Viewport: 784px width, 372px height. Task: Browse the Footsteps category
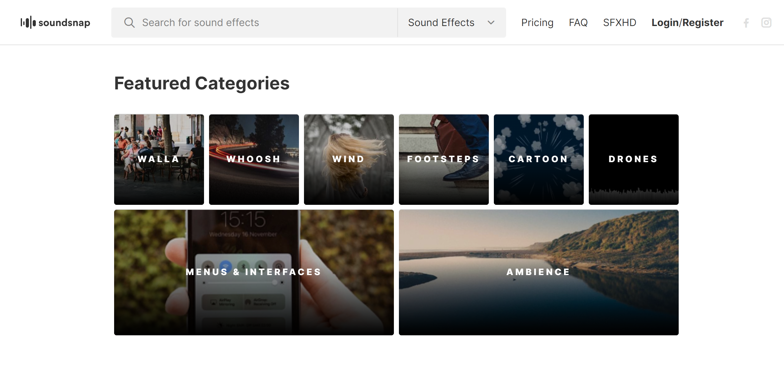[444, 159]
